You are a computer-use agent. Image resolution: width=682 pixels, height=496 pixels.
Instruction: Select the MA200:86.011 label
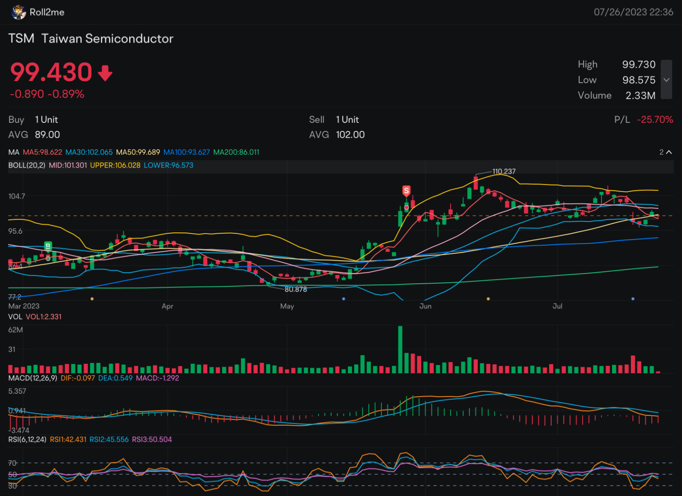click(236, 152)
